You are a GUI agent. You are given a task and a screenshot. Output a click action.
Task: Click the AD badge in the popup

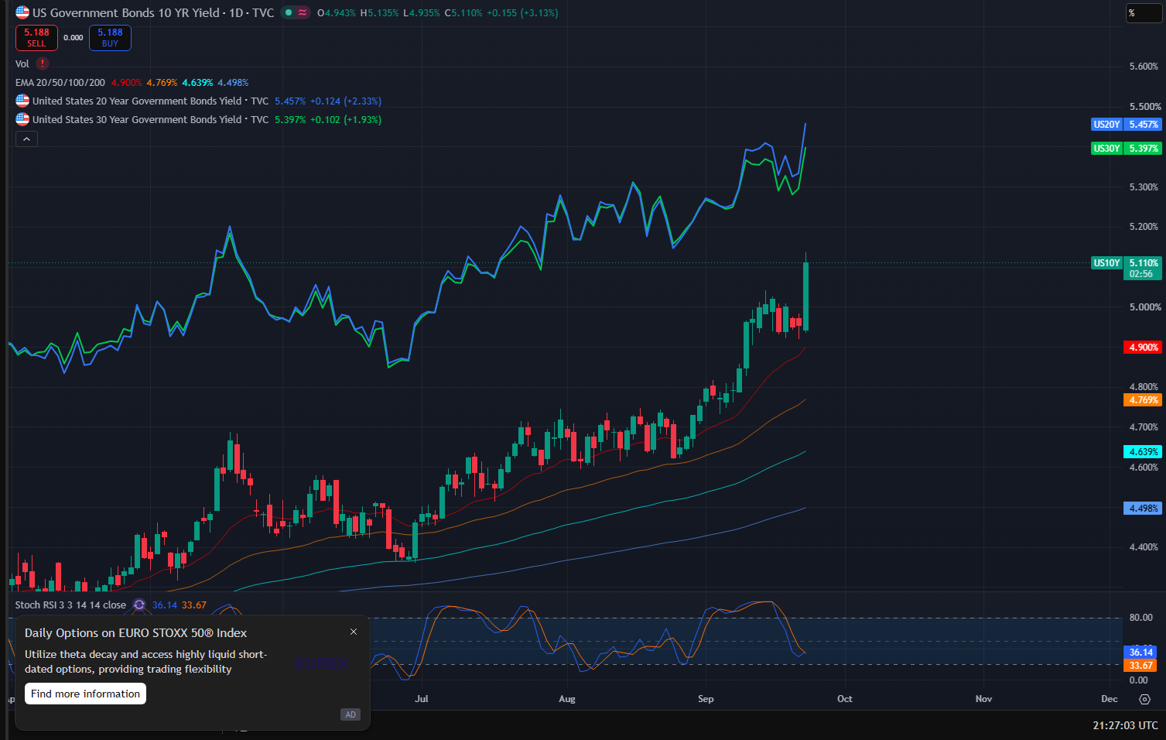pyautogui.click(x=350, y=714)
